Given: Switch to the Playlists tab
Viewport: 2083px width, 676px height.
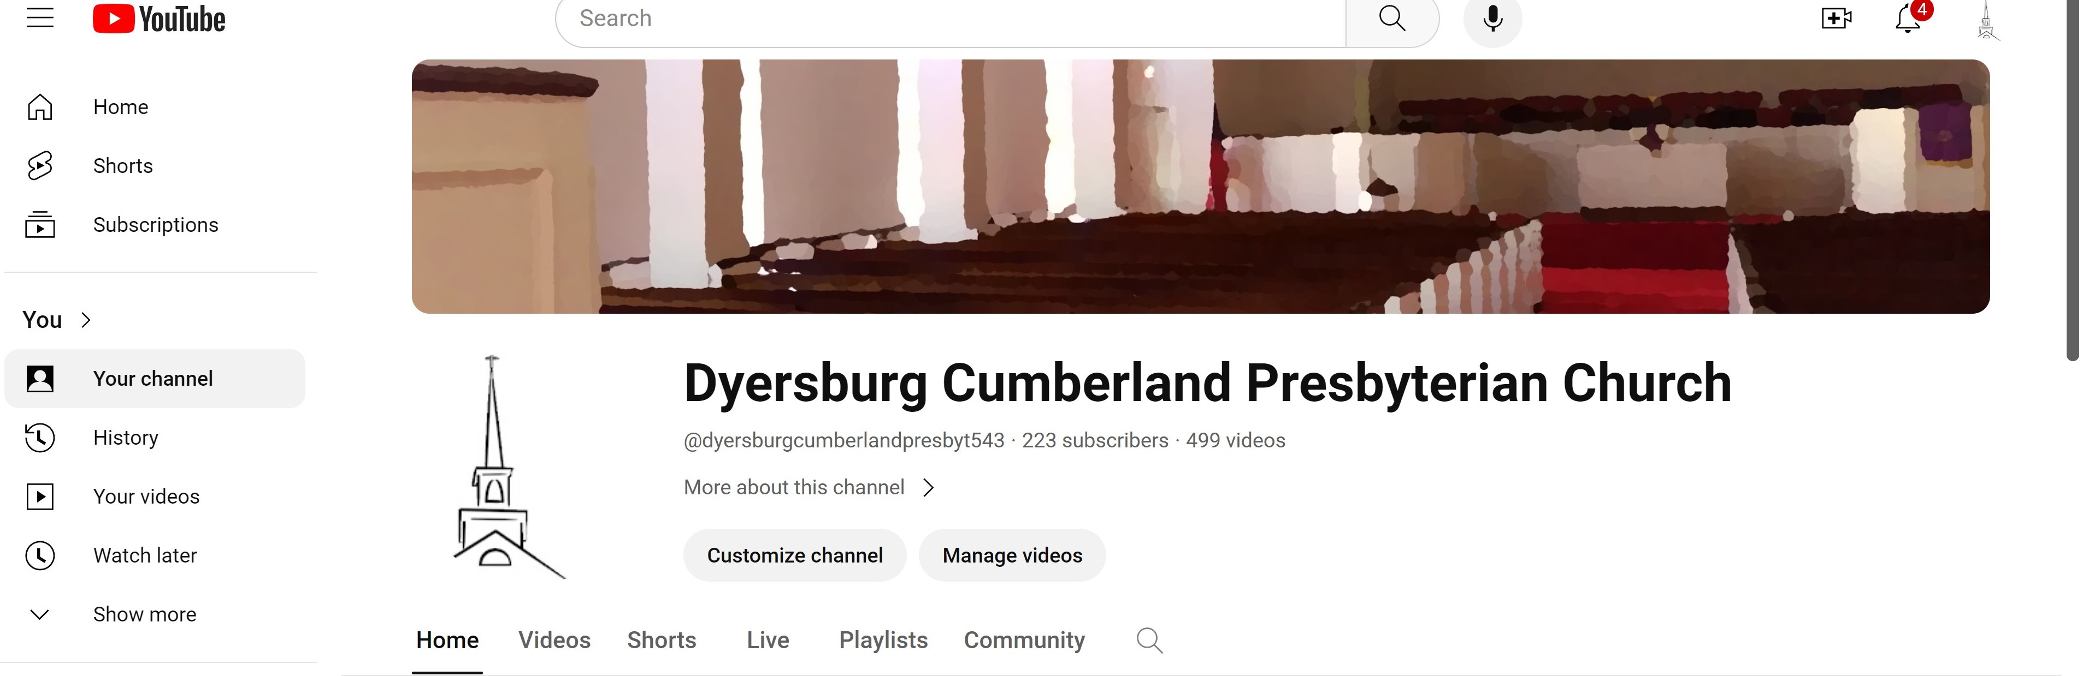Looking at the screenshot, I should pyautogui.click(x=883, y=641).
